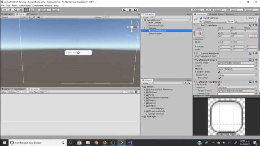Select the Rotate tool

coord(15,10)
